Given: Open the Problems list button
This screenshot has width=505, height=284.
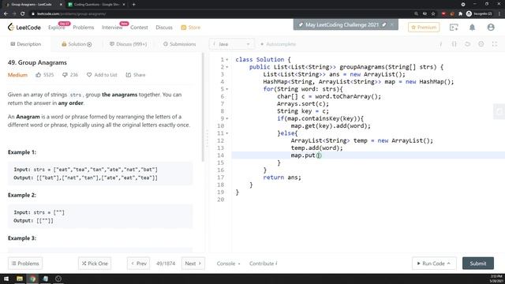Looking at the screenshot, I should (25, 263).
